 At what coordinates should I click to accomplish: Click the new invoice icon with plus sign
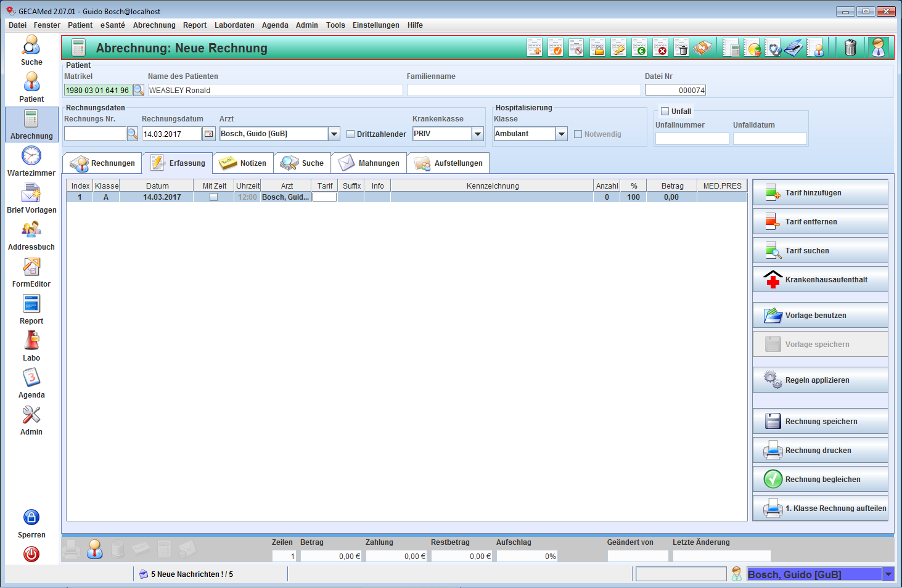pyautogui.click(x=535, y=47)
